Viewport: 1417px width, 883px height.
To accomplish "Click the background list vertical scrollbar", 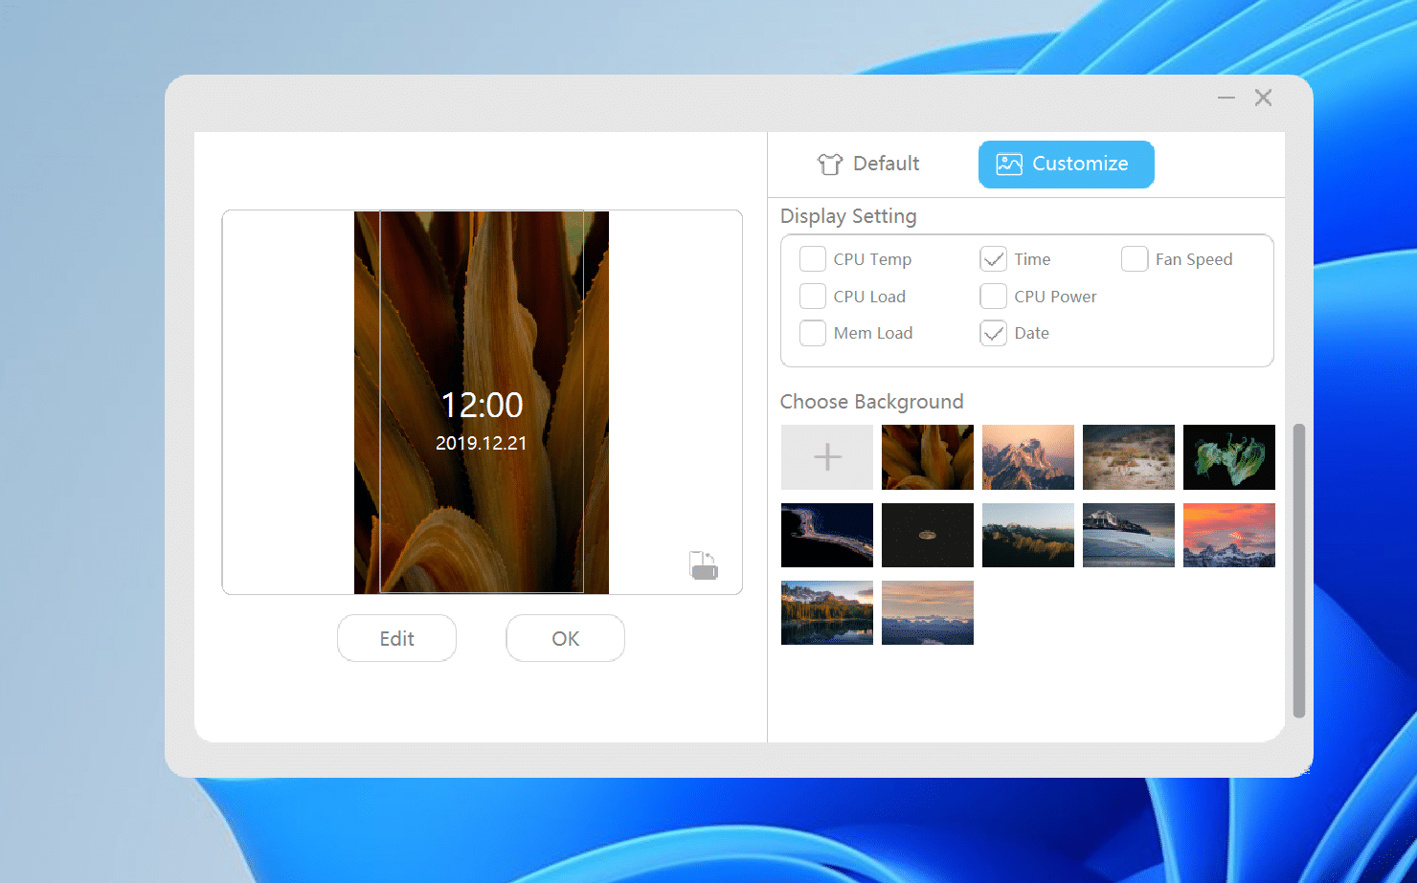I will 1298,570.
